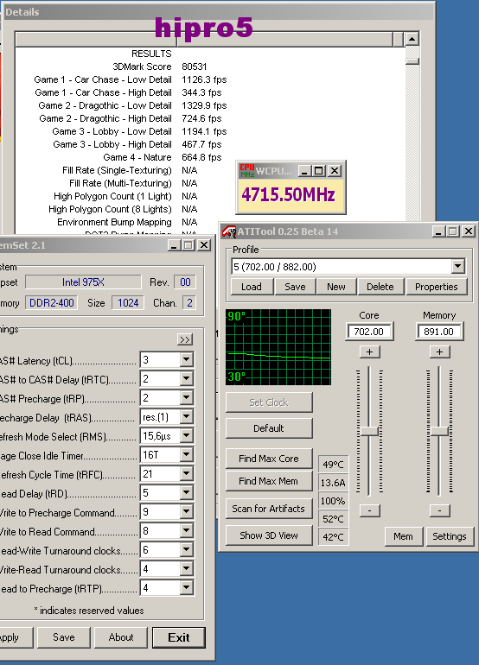The width and height of the screenshot is (479, 665).
Task: Click the 13.6A current readout
Action: tap(333, 483)
